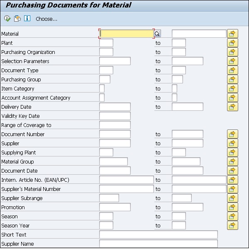
Task: Click the Short Text input field
Action: pyautogui.click(x=158, y=234)
